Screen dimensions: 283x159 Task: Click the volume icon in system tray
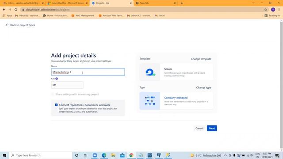tap(252, 155)
